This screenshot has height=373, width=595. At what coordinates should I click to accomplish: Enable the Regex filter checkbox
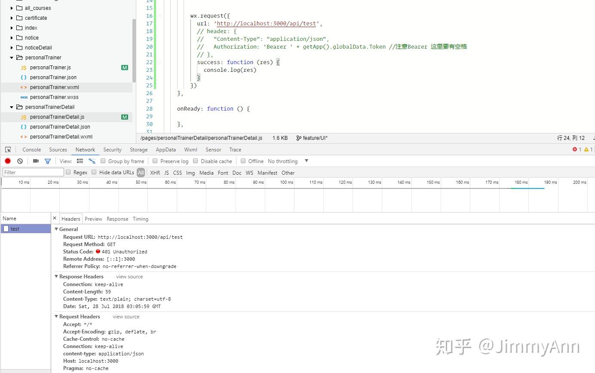point(68,172)
